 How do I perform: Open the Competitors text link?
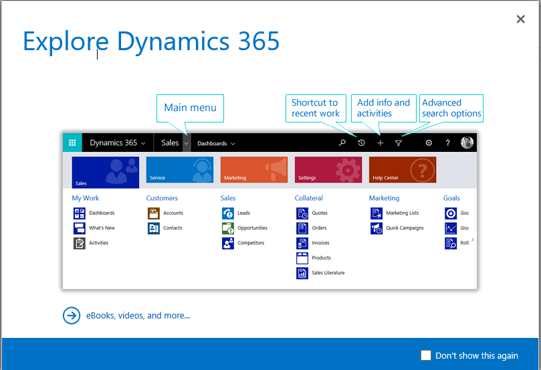251,243
